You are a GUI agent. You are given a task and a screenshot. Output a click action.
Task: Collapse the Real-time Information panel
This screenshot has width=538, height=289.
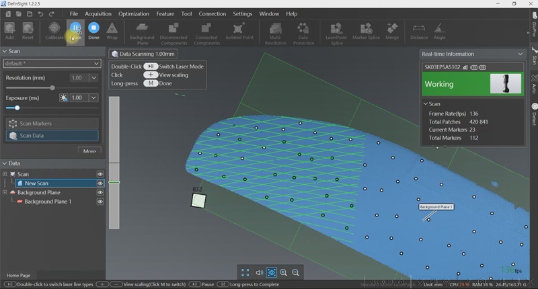coord(520,54)
